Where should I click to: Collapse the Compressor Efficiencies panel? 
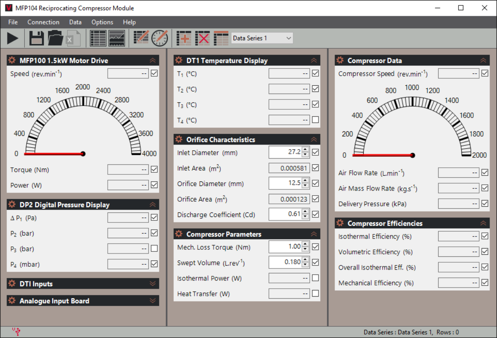484,223
